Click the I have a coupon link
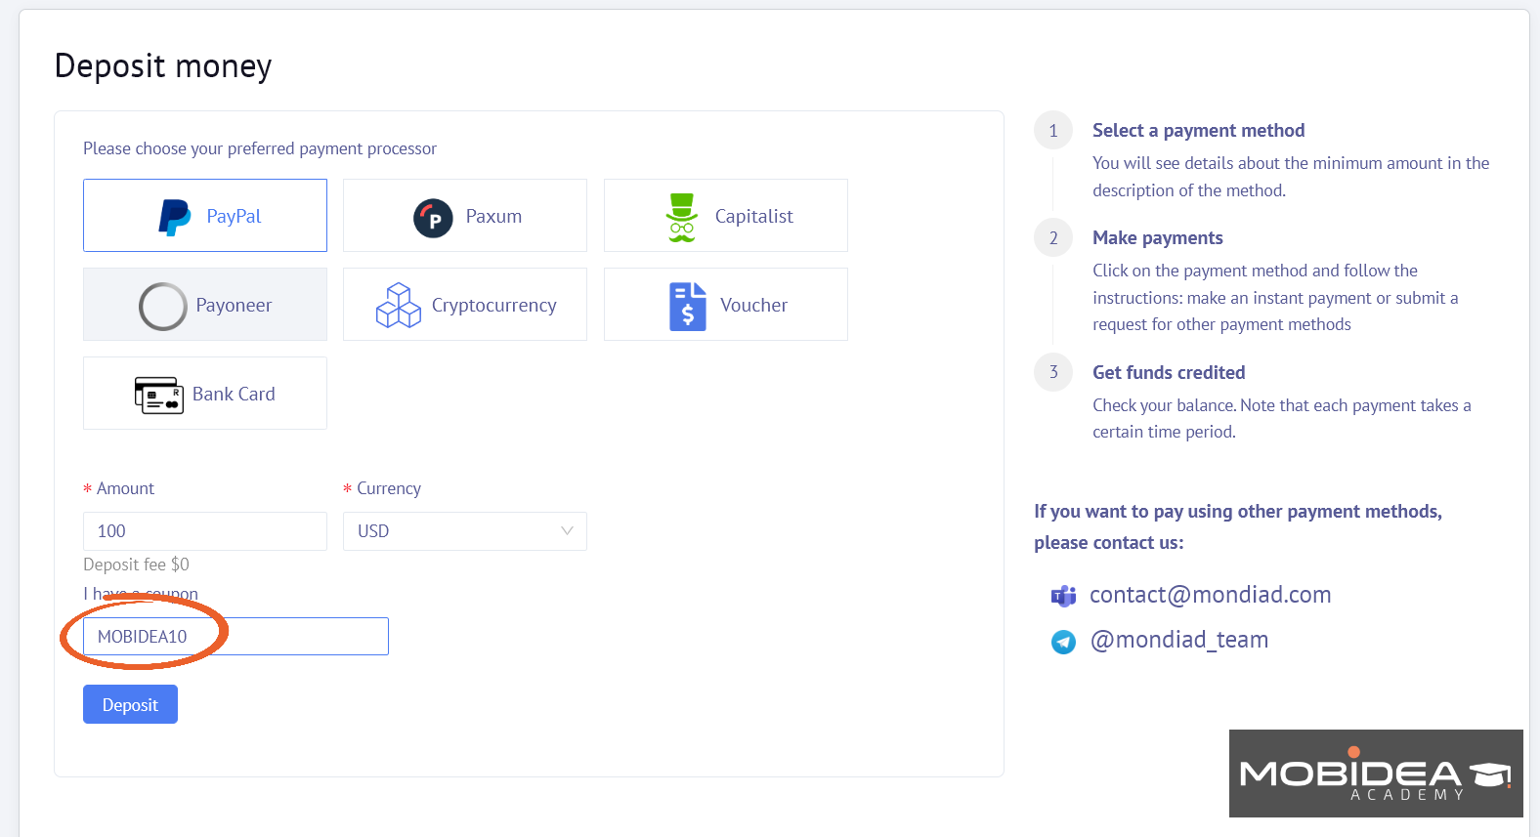 tap(141, 594)
